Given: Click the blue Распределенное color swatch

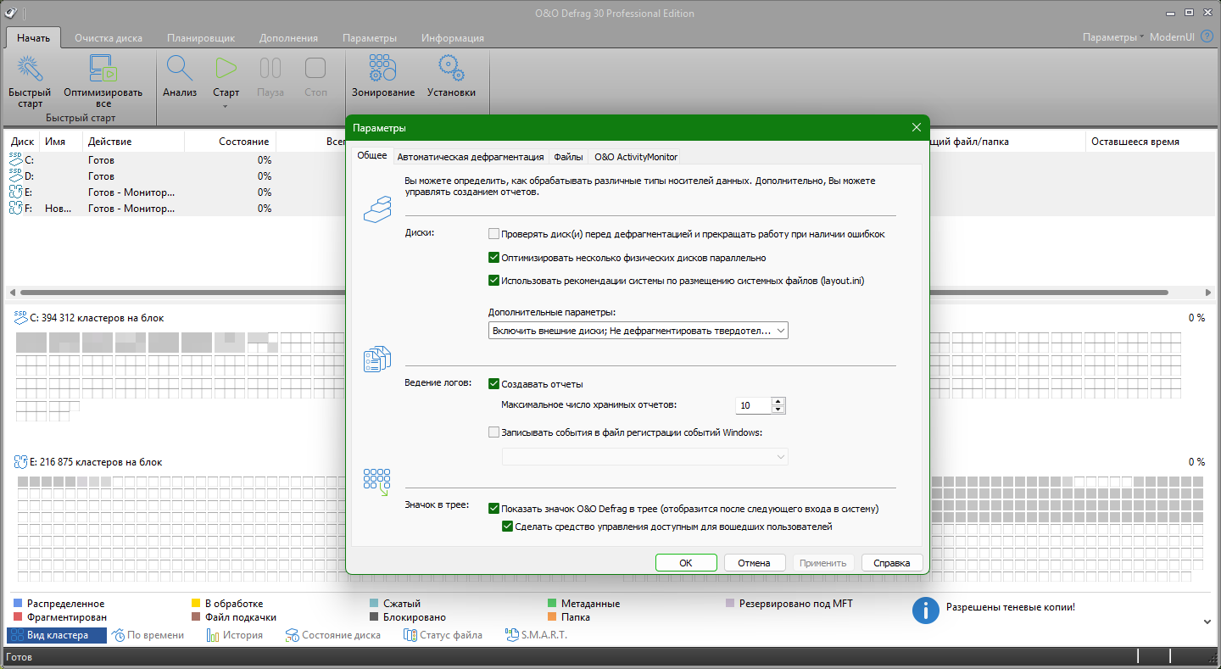Looking at the screenshot, I should coord(18,604).
